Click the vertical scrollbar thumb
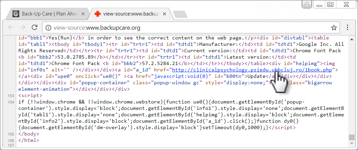This screenshot has width=358, height=150. tap(352, 138)
